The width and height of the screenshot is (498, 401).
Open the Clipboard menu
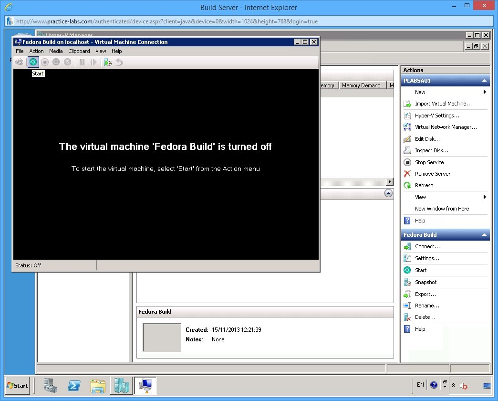[x=79, y=51]
